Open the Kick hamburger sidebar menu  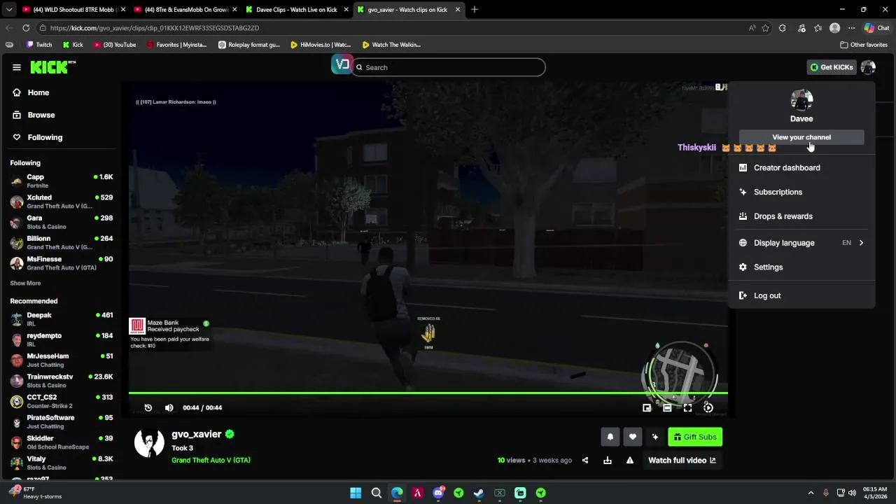tap(17, 67)
